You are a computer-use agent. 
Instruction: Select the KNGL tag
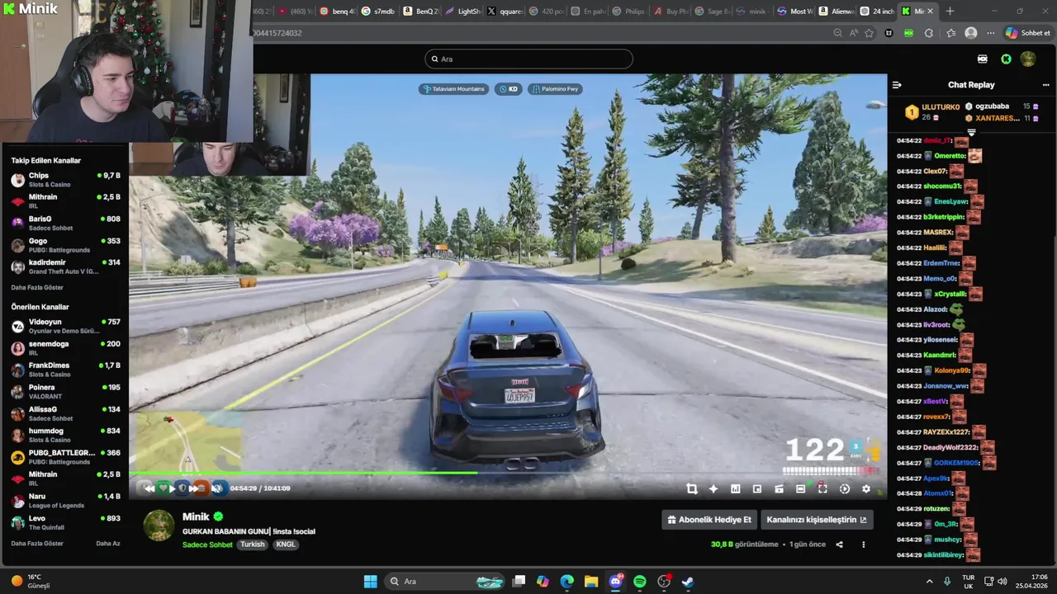(286, 544)
